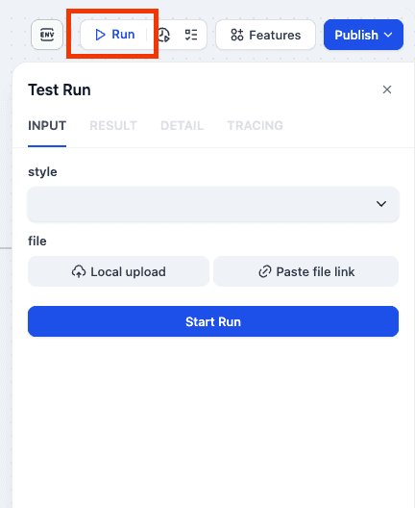Click the blue Start Run button
Image resolution: width=415 pixels, height=508 pixels.
[213, 321]
